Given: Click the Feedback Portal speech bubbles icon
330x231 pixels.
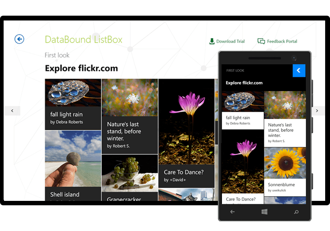Looking at the screenshot, I should tap(261, 41).
